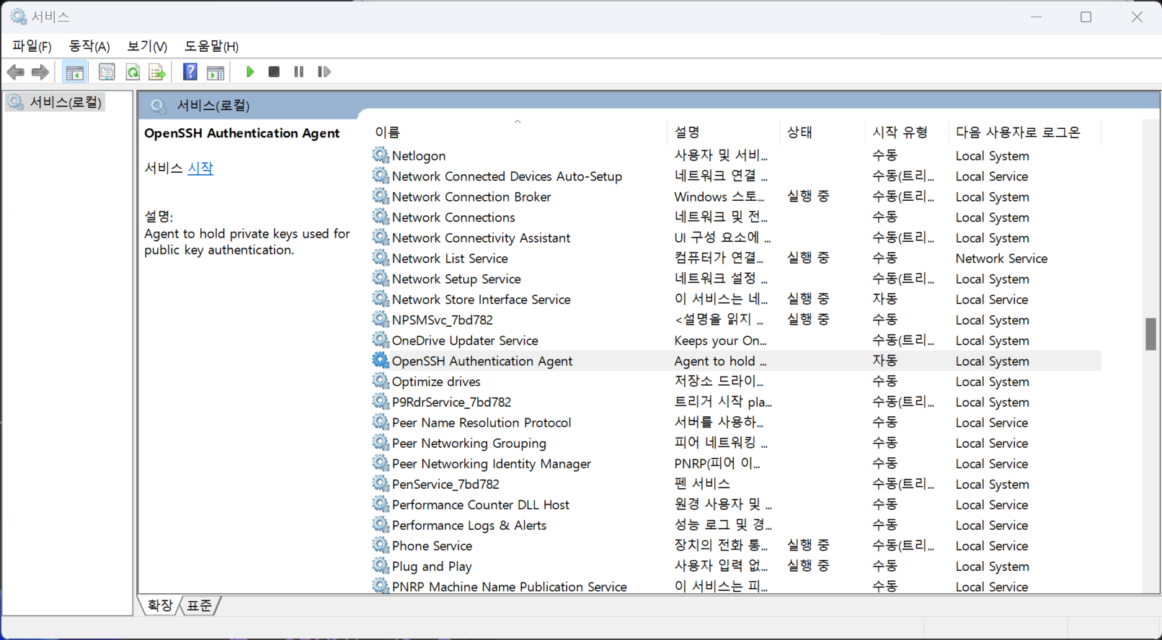The height and width of the screenshot is (640, 1162).
Task: Sort by the 다음 사용자로 로그온 column header
Action: click(1024, 132)
